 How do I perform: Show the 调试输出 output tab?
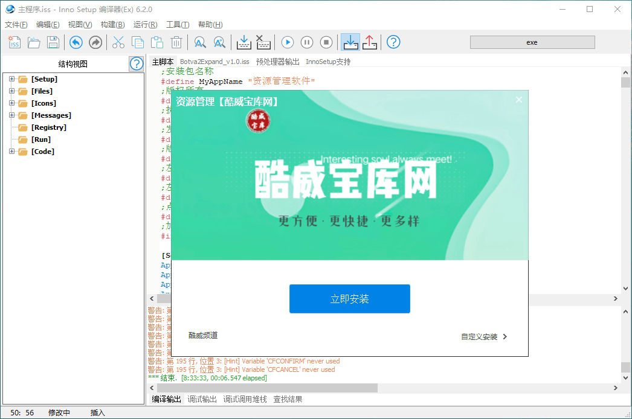202,399
